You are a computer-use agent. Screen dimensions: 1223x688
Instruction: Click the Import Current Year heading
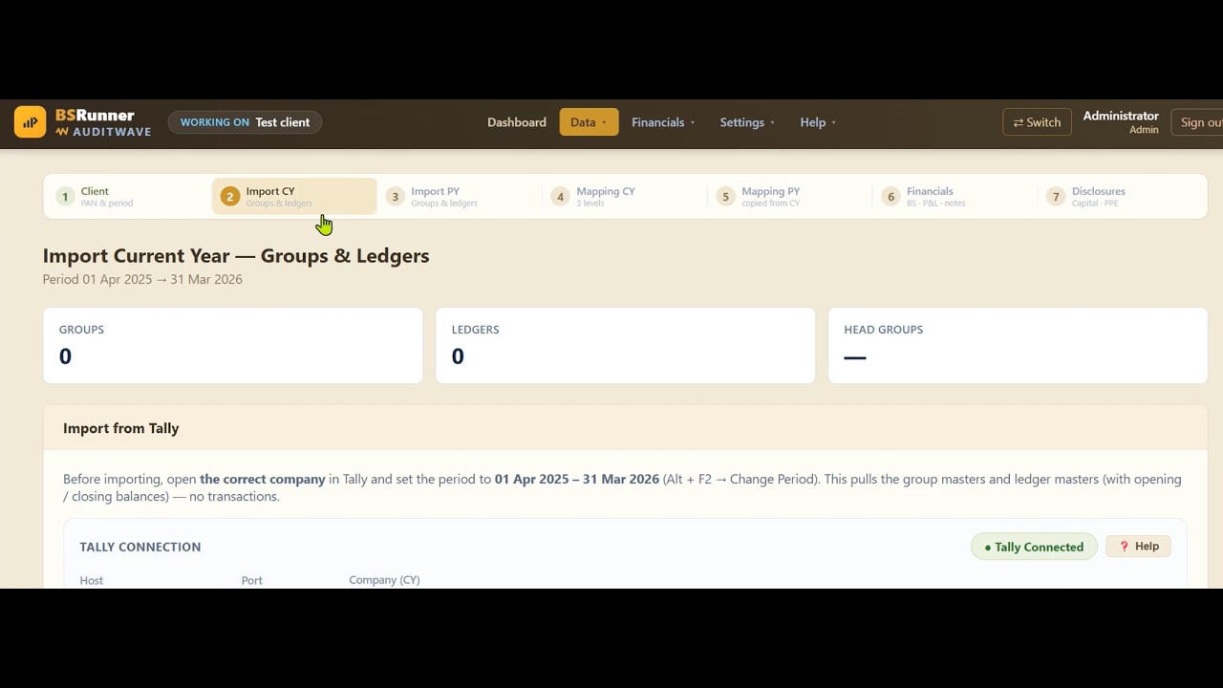(x=236, y=256)
